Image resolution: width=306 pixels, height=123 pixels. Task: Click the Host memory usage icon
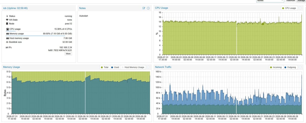click(7, 38)
